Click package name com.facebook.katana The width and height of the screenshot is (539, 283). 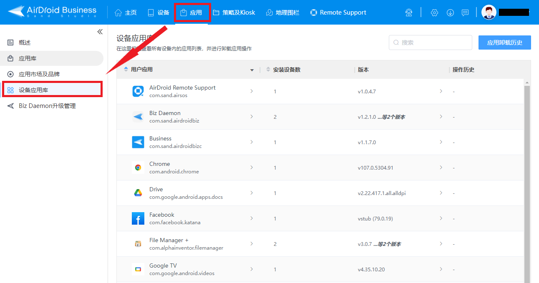[x=175, y=223]
